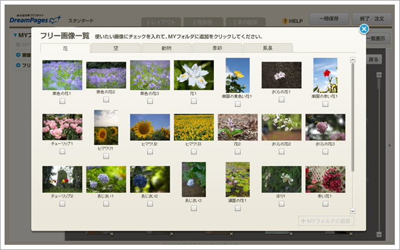Select the tulip チューリップ1 thumbnail

click(62, 127)
